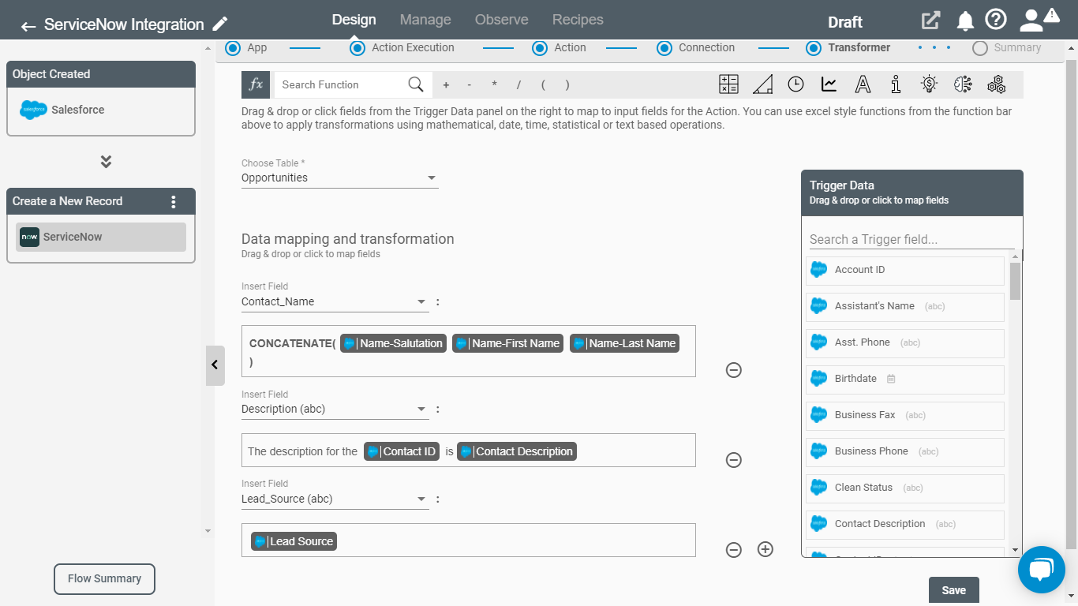The image size is (1078, 606).
Task: Click the fx function icon
Action: (256, 84)
